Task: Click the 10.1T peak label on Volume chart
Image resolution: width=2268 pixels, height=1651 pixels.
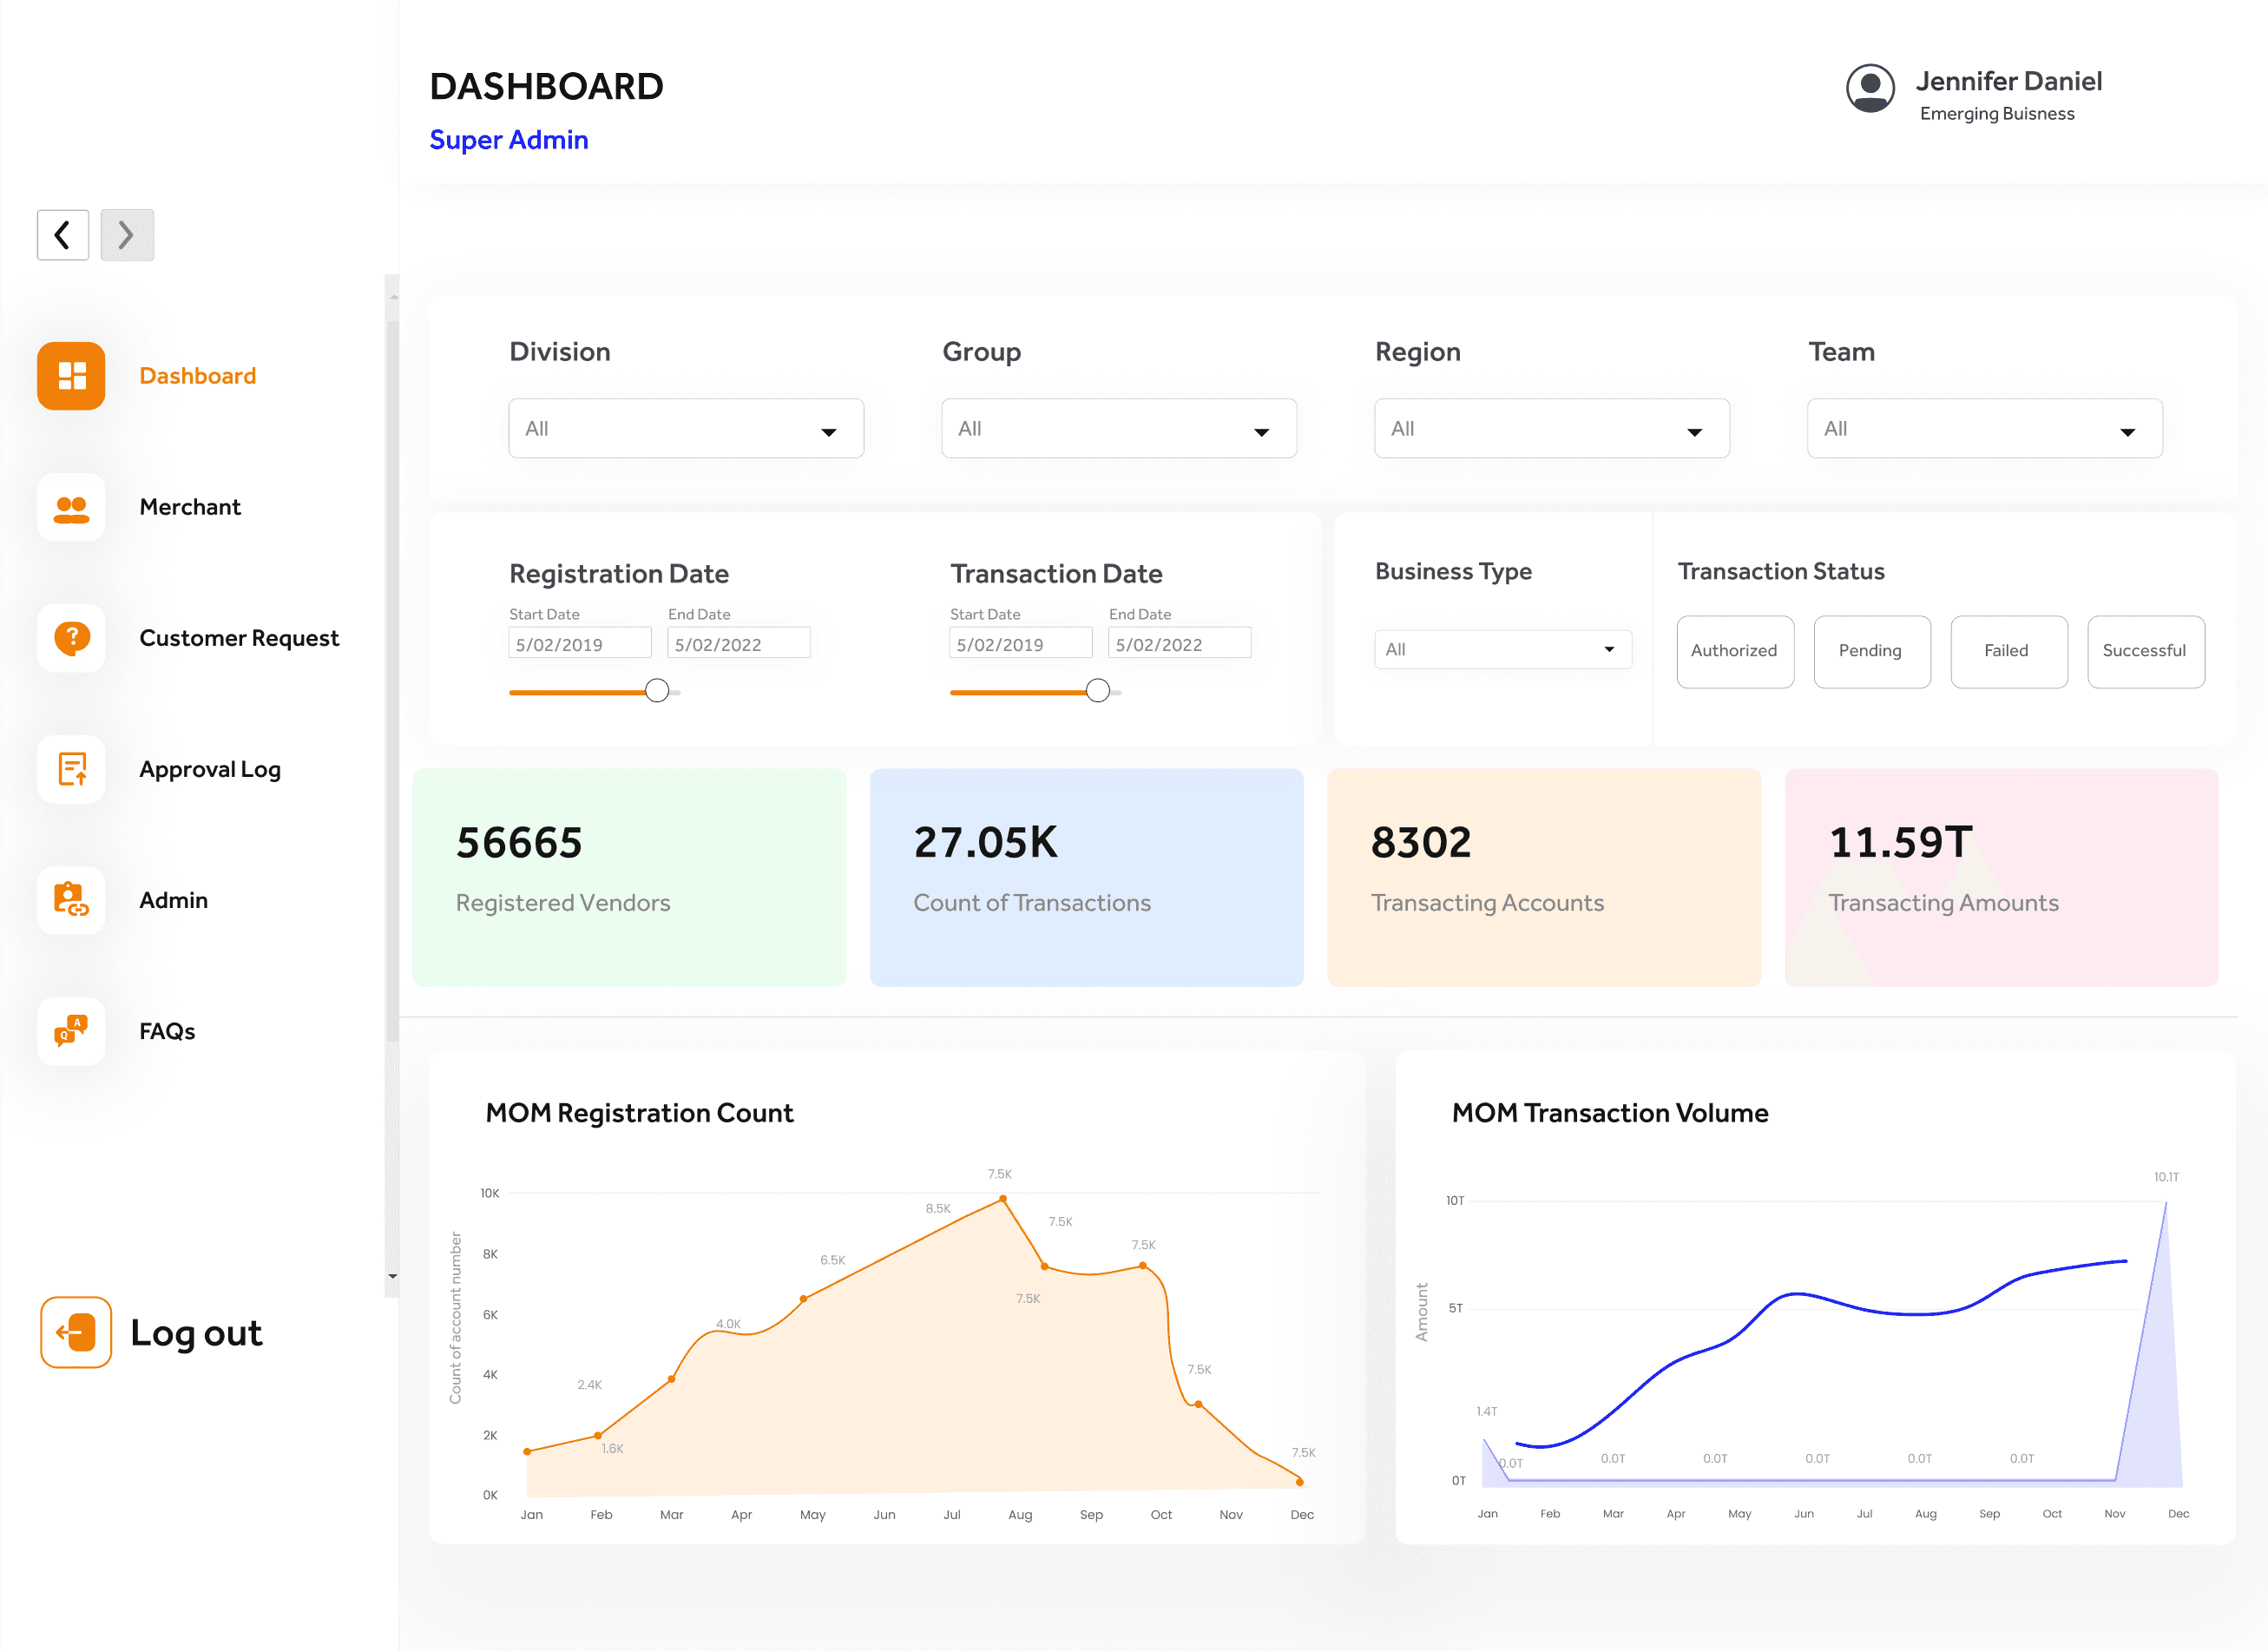Action: tap(2166, 1177)
